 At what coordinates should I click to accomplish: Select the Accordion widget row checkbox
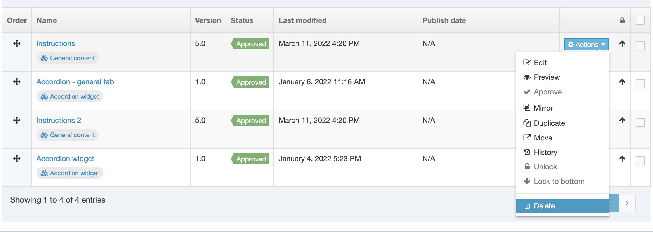pos(640,161)
